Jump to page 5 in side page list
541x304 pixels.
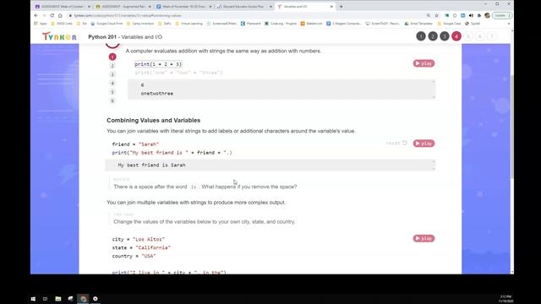tap(112, 92)
